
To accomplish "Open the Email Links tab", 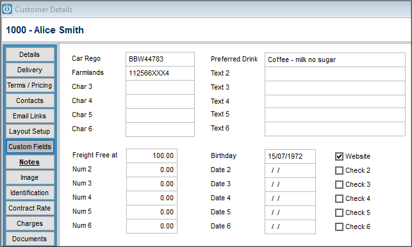I will point(29,116).
